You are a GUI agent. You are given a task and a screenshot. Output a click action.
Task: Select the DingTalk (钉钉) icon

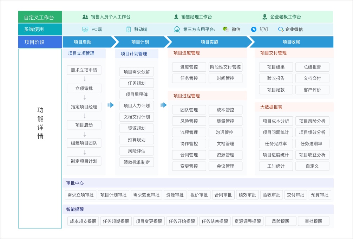(x=253, y=30)
